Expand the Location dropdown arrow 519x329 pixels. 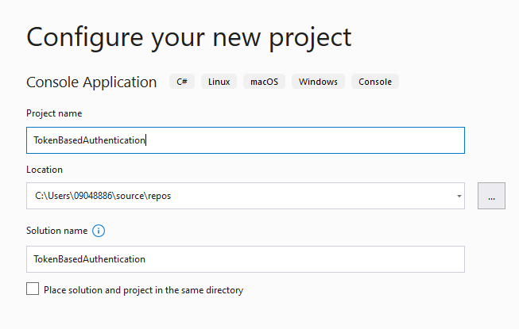click(459, 196)
